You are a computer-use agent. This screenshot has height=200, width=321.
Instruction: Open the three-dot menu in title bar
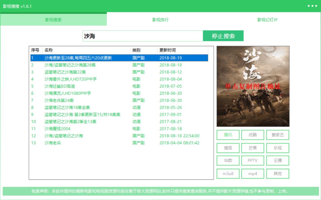[x=312, y=6]
